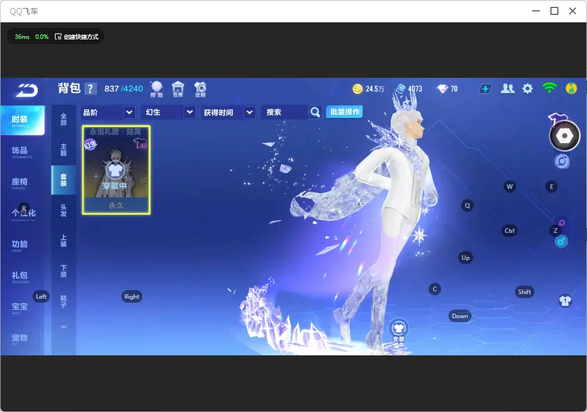Click the Left key overlay
Viewport: 587px width, 412px height.
[x=41, y=296]
